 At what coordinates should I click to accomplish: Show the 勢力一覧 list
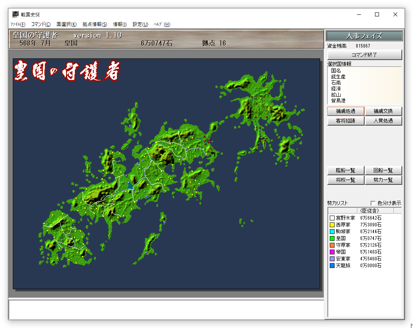pos(383,180)
